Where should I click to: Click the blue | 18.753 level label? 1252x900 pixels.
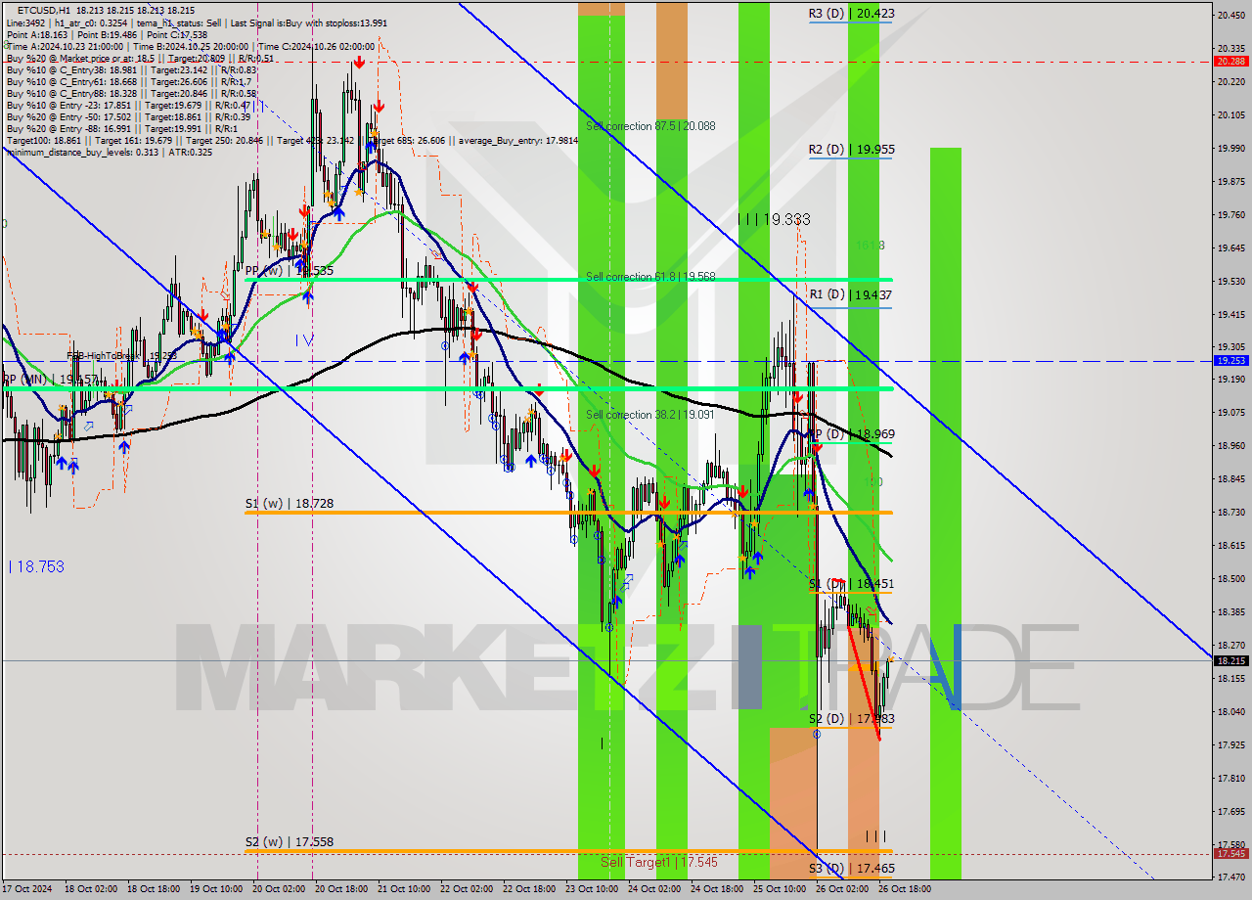[x=36, y=566]
